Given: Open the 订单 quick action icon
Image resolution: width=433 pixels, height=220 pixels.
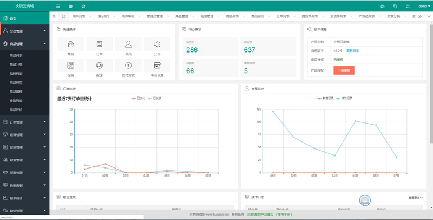Looking at the screenshot, I should [100, 44].
